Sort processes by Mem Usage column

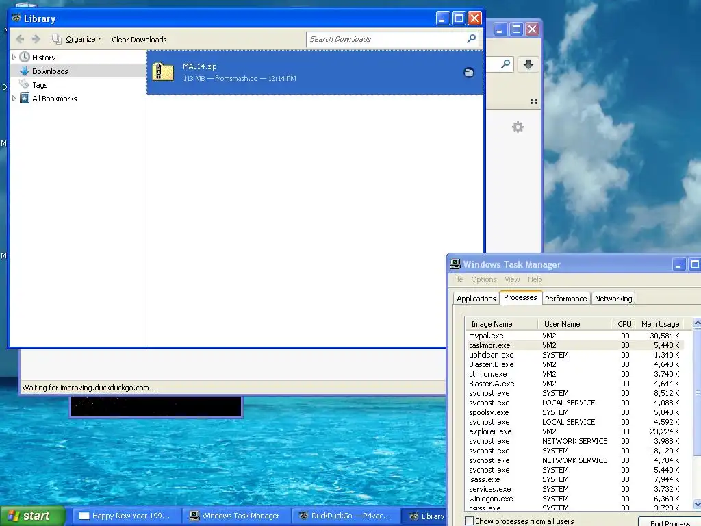coord(660,324)
